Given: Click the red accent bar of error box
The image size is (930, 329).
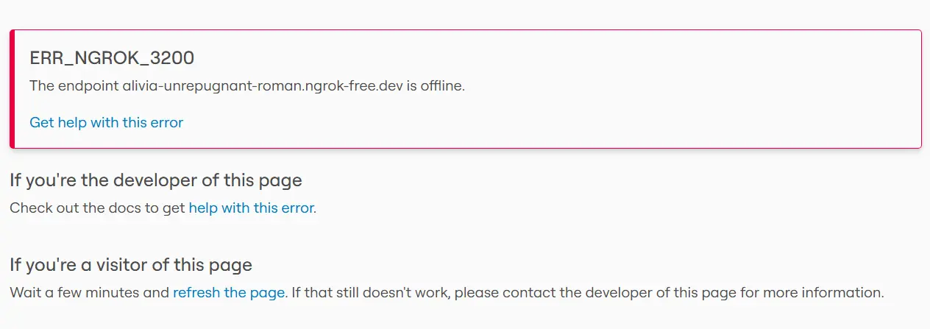Looking at the screenshot, I should pos(12,89).
